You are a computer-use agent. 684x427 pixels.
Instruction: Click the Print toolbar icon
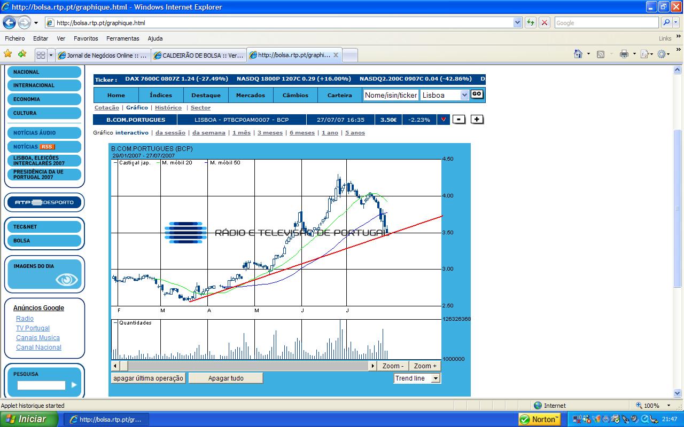624,54
